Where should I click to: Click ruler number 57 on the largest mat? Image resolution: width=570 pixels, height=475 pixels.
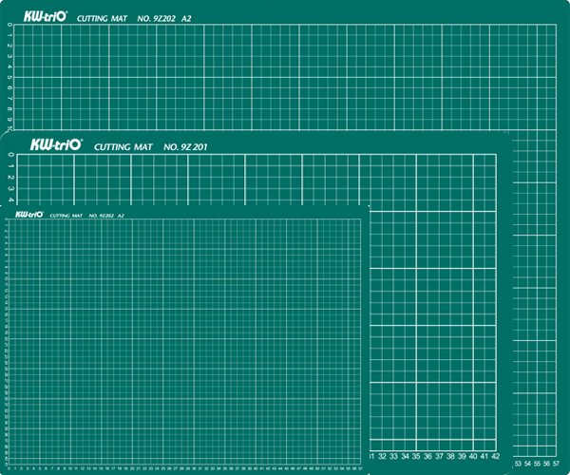pos(555,464)
